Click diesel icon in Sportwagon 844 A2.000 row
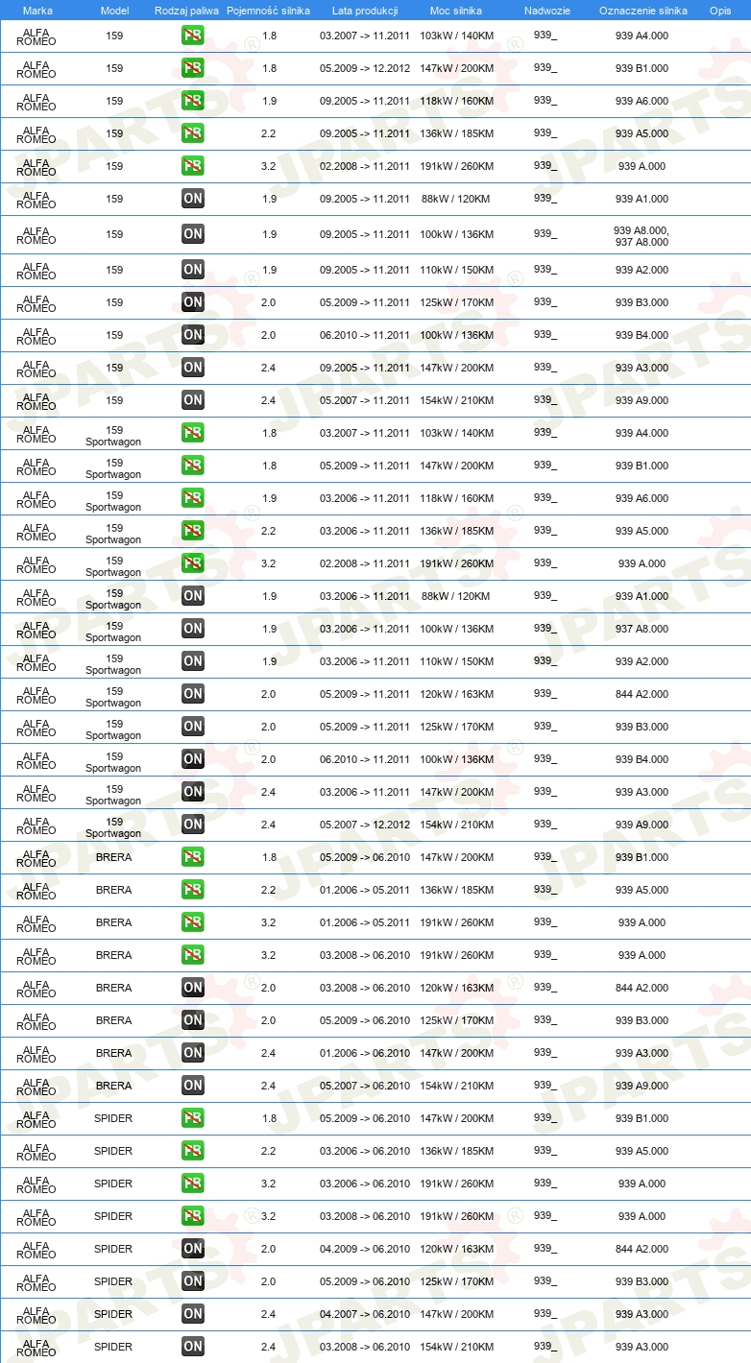 193,694
